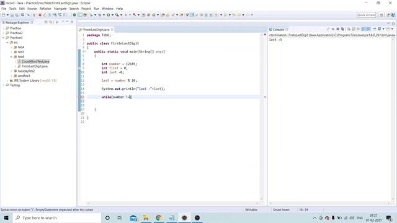The height and width of the screenshot is (223, 397).
Task: Toggle show console on standard error
Action: click(x=368, y=29)
